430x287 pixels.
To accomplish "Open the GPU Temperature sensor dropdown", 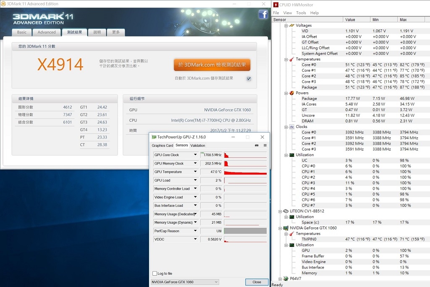I will pyautogui.click(x=195, y=172).
